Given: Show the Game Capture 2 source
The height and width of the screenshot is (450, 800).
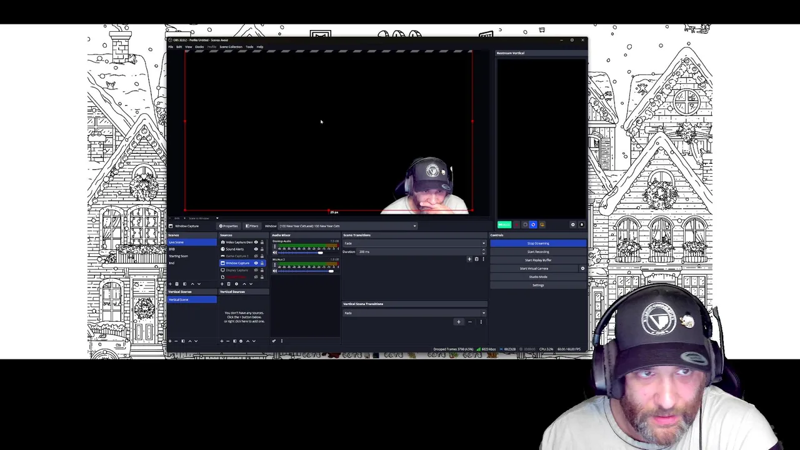Looking at the screenshot, I should point(256,256).
